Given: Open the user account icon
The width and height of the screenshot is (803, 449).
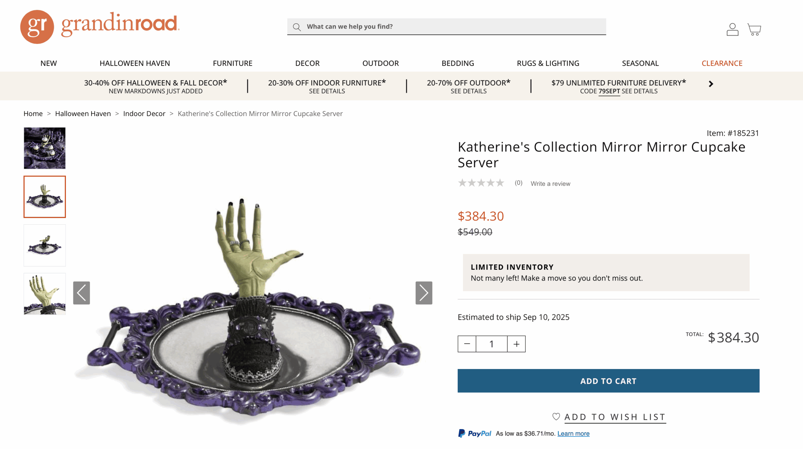Looking at the screenshot, I should (x=732, y=29).
